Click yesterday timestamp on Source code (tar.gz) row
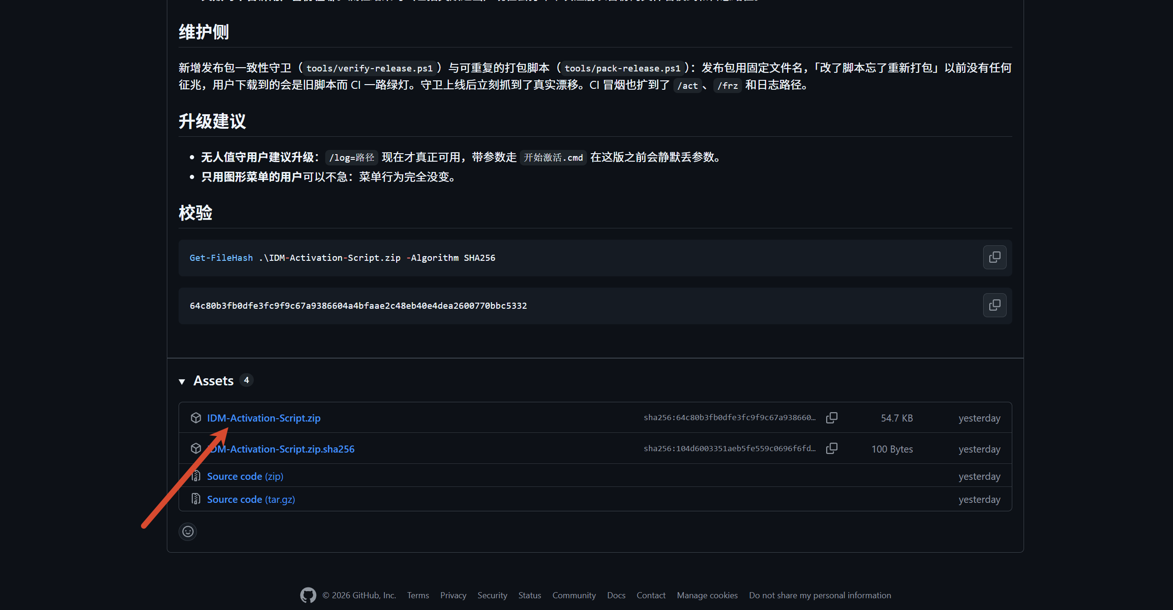1173x610 pixels. pos(979,499)
